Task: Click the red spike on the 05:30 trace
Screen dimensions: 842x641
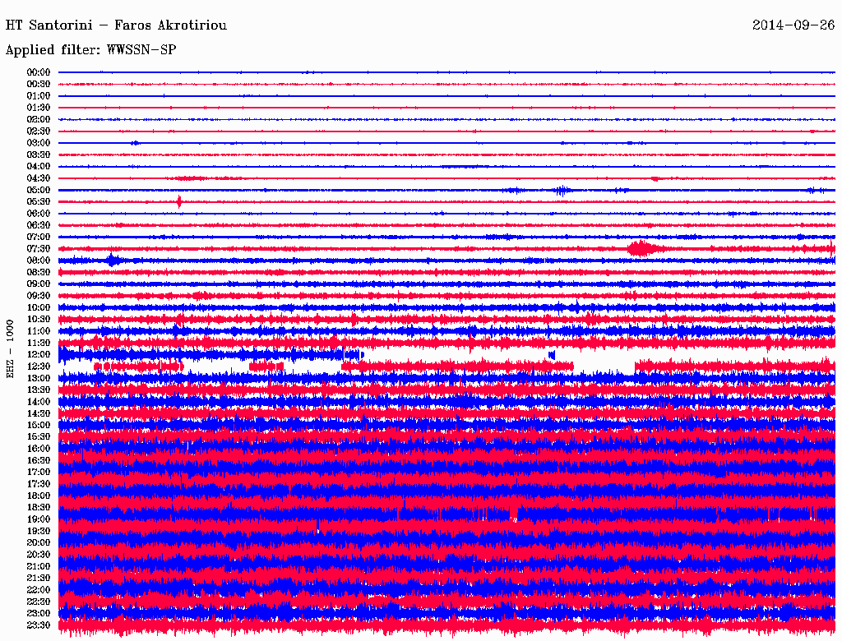Action: click(x=179, y=202)
